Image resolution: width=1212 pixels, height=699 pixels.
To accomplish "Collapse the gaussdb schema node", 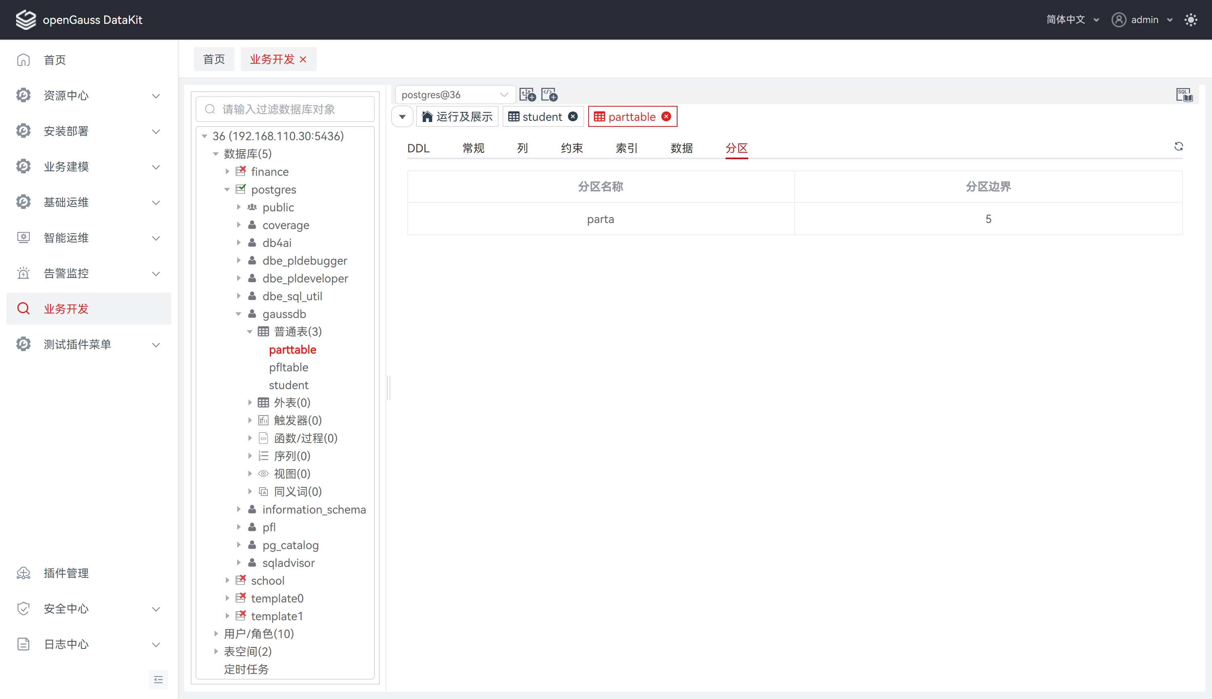I will pyautogui.click(x=238, y=314).
